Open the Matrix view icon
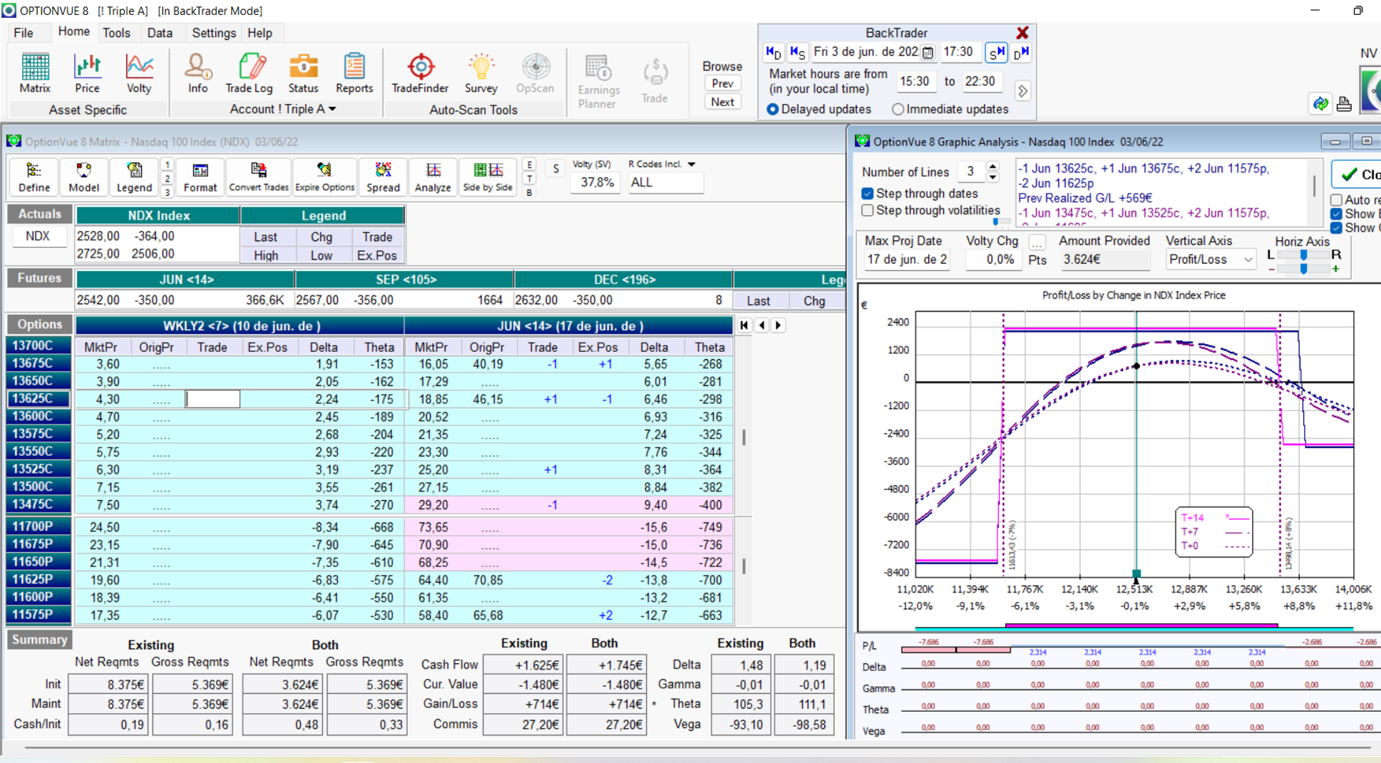This screenshot has width=1381, height=763. point(35,73)
